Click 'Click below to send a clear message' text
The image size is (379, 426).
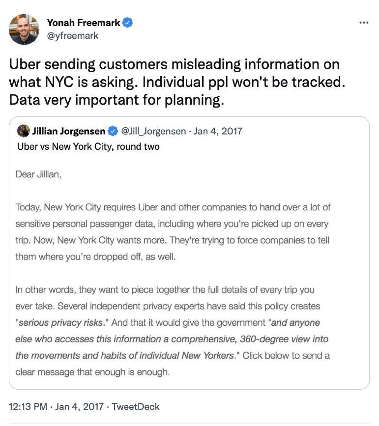click(x=173, y=364)
